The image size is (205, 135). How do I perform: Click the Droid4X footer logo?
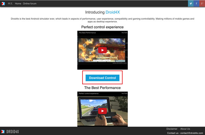10,132
